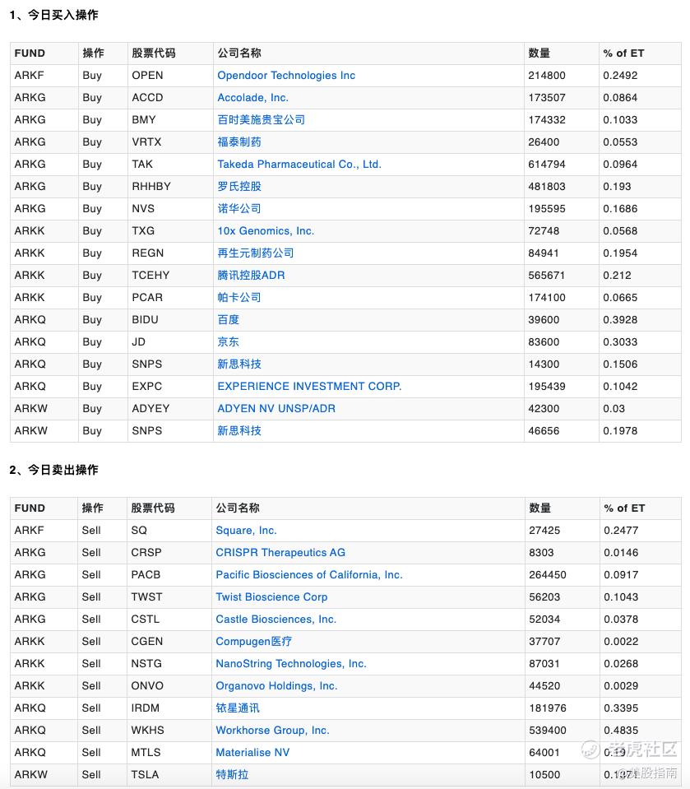Image resolution: width=690 pixels, height=789 pixels.
Task: Click the quantity value "565671"
Action: pyautogui.click(x=547, y=276)
